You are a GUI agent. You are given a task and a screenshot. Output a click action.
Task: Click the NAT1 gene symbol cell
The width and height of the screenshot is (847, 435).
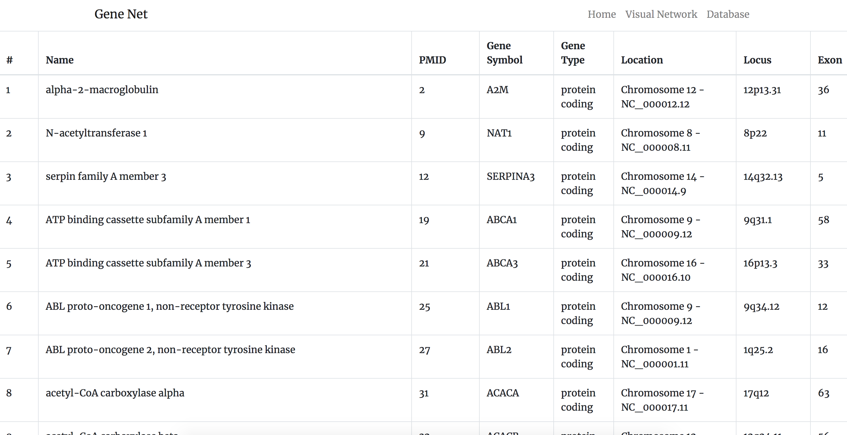point(499,133)
